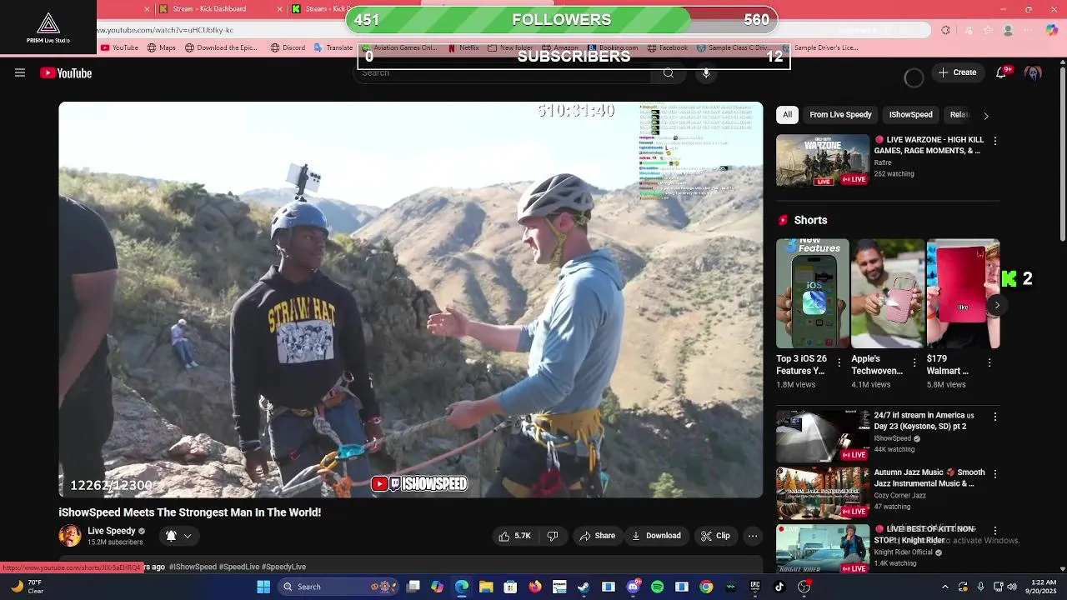Select From Live Speedy filter chip
The image size is (1067, 600).
pyautogui.click(x=840, y=115)
